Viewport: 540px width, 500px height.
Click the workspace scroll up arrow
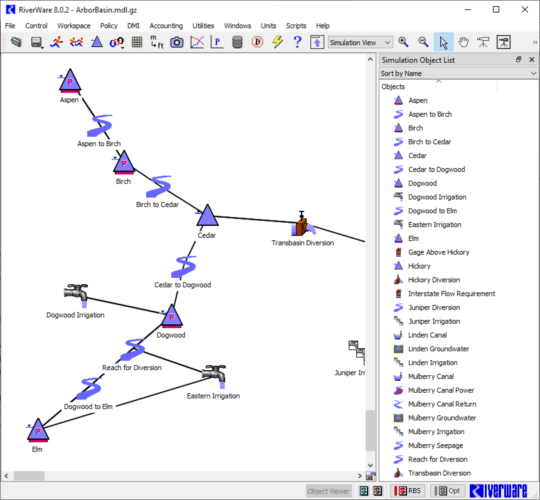click(x=370, y=59)
